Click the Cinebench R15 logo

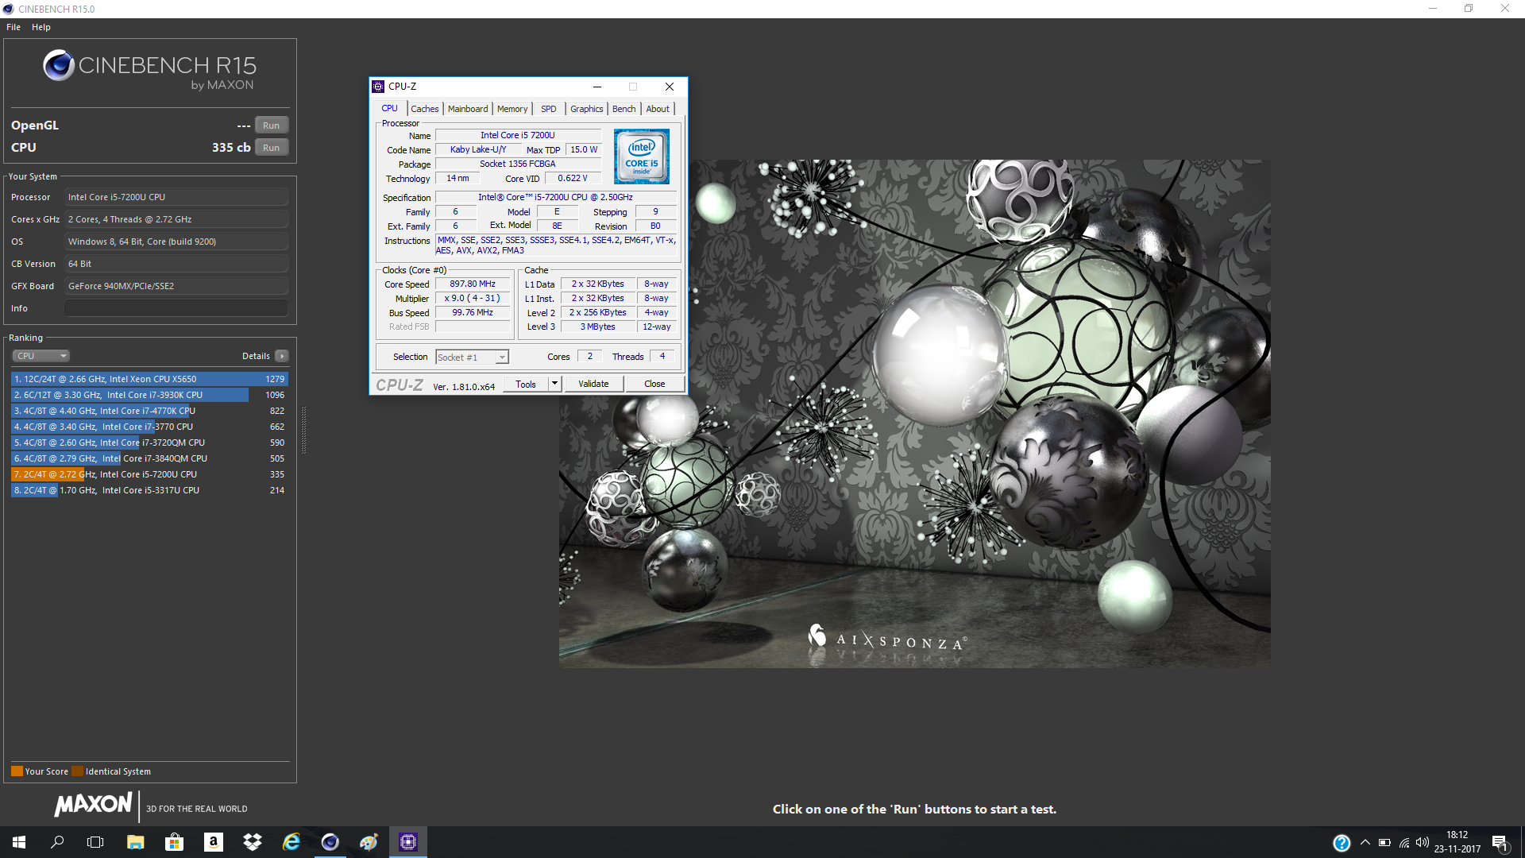click(x=149, y=70)
